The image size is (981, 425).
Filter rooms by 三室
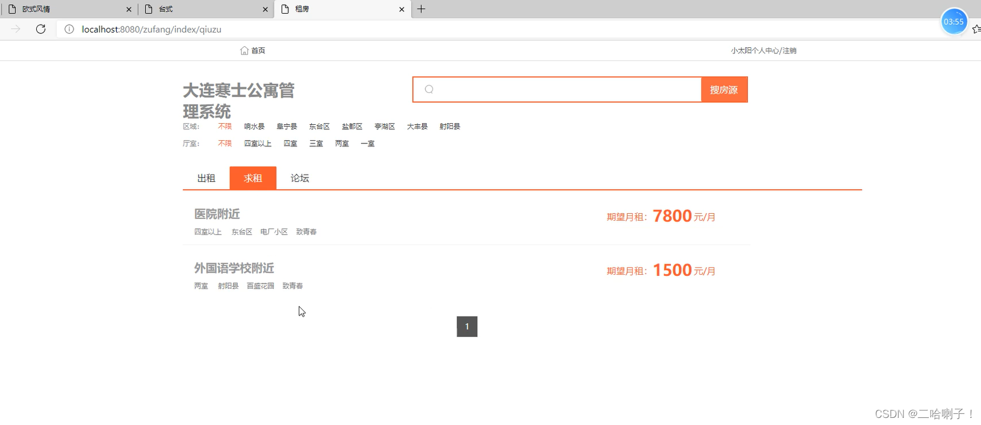tap(316, 143)
